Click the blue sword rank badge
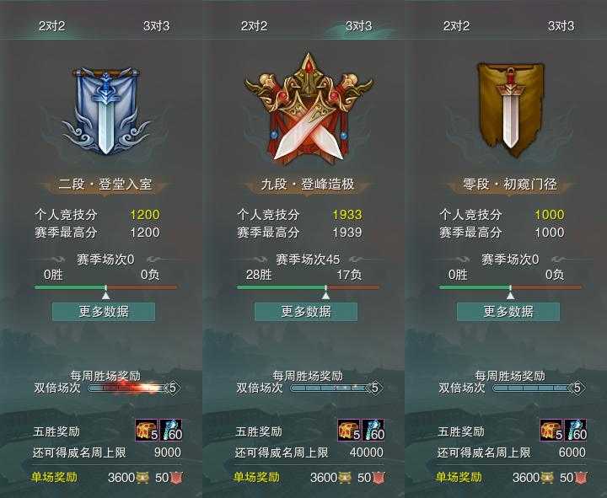Image resolution: width=607 pixels, height=498 pixels. pos(105,111)
